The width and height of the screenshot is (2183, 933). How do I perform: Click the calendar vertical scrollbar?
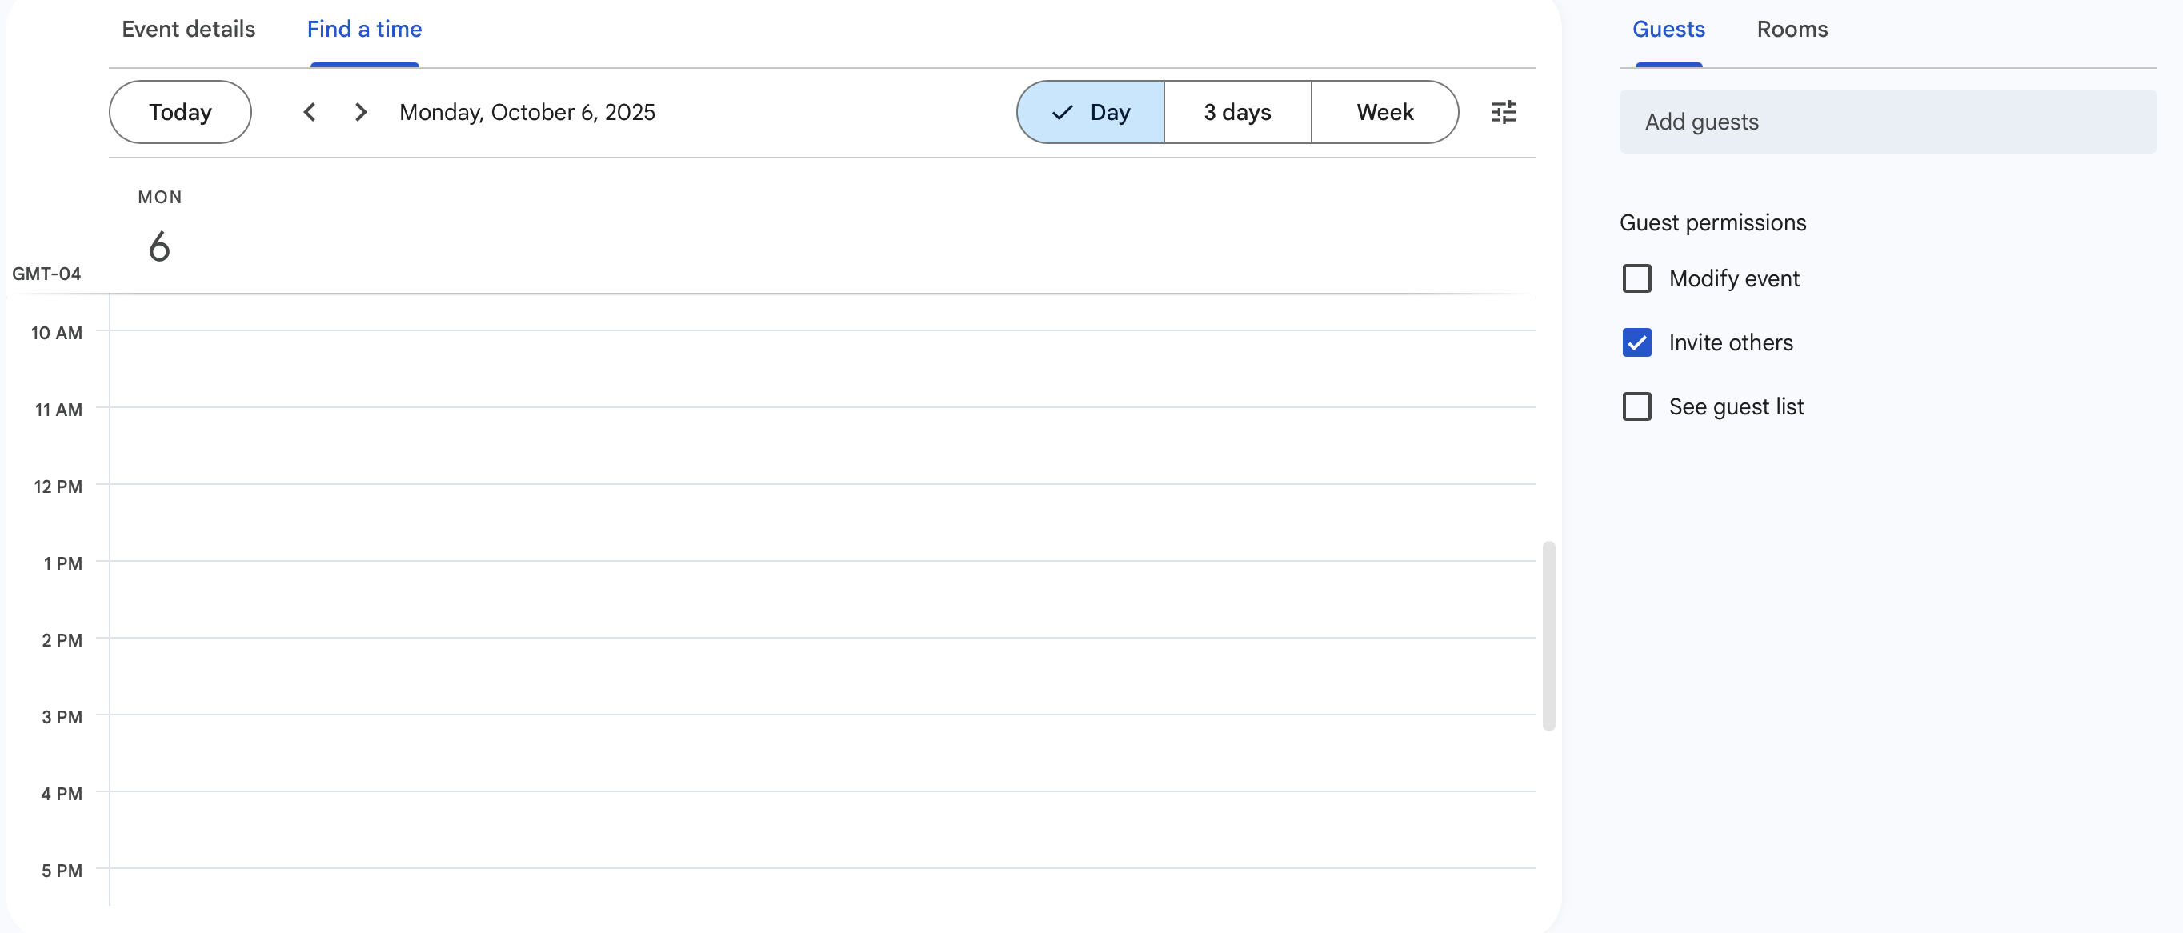pyautogui.click(x=1548, y=635)
